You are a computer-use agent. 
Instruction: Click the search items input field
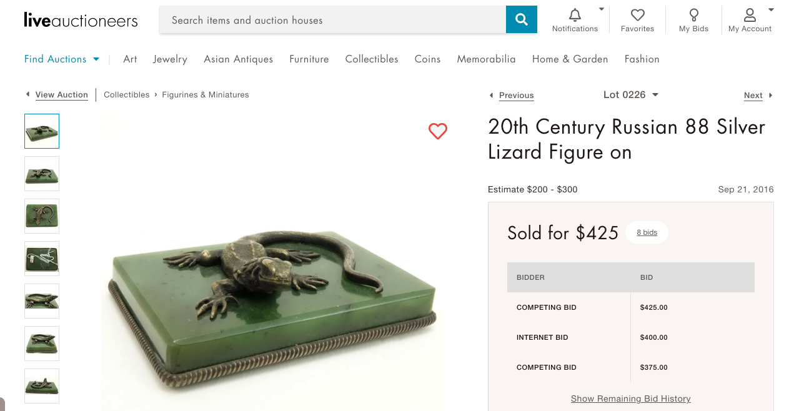[x=332, y=20]
